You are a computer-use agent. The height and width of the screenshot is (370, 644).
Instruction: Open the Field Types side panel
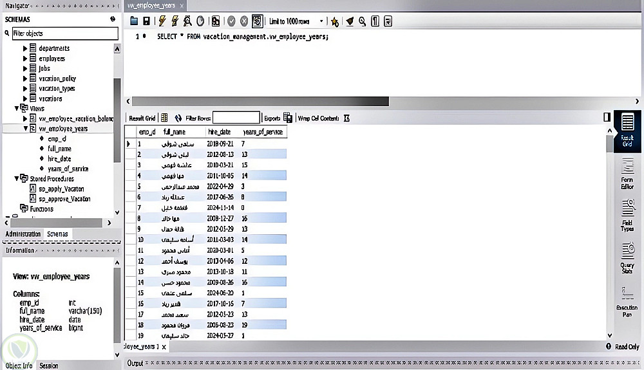click(x=627, y=216)
